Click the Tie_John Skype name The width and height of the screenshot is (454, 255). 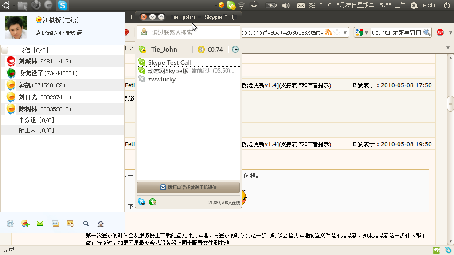(164, 50)
